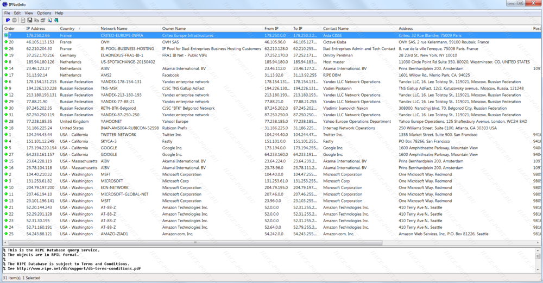
Task: Click green status dot of 31.13.92.14 row
Action: [x=6, y=75]
